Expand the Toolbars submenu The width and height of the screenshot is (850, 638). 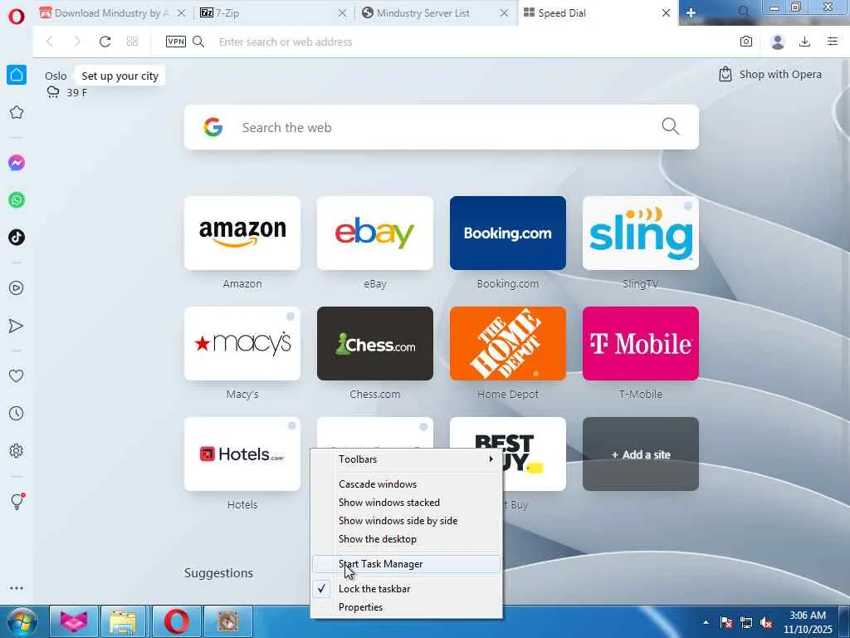[x=406, y=459]
